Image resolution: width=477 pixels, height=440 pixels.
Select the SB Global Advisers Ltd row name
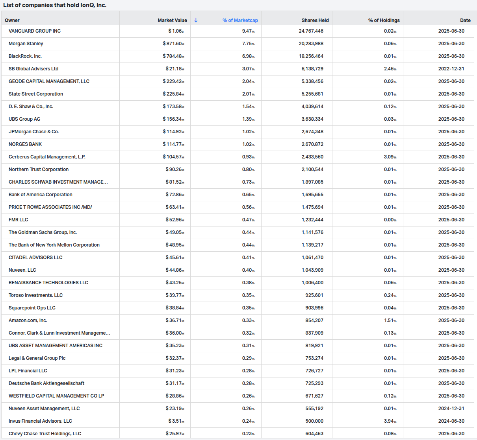(33, 69)
